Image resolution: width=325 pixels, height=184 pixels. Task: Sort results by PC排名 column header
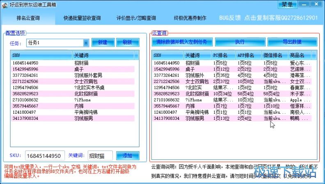pyautogui.click(x=223, y=55)
